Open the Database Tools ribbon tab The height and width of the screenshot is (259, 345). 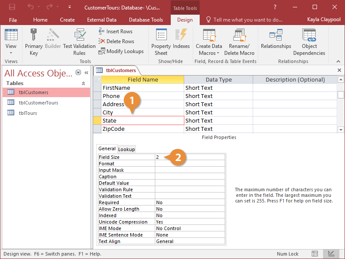[x=146, y=19]
